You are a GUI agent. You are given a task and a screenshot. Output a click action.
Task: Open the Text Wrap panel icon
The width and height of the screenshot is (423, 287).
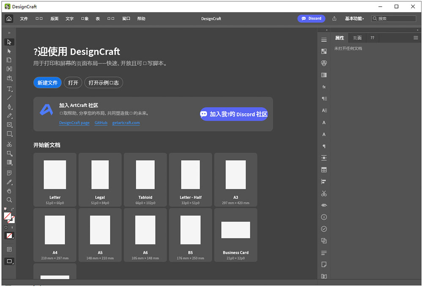tap(324, 158)
